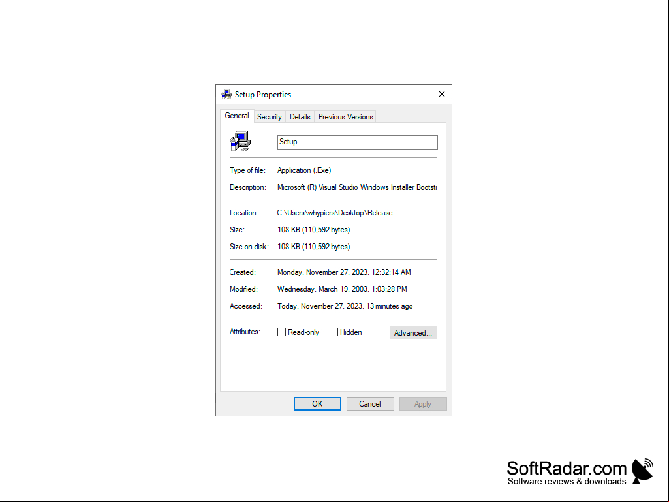Go to Previous Versions tab
This screenshot has height=502, width=669.
[x=345, y=117]
